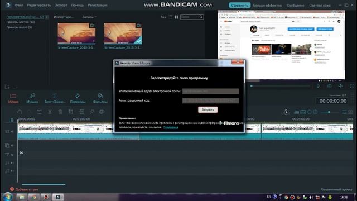Click Добавить трек add track button

pyautogui.click(x=24, y=189)
